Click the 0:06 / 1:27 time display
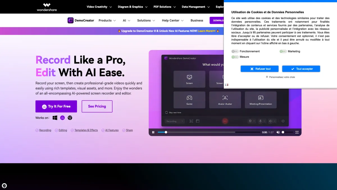 point(268,132)
